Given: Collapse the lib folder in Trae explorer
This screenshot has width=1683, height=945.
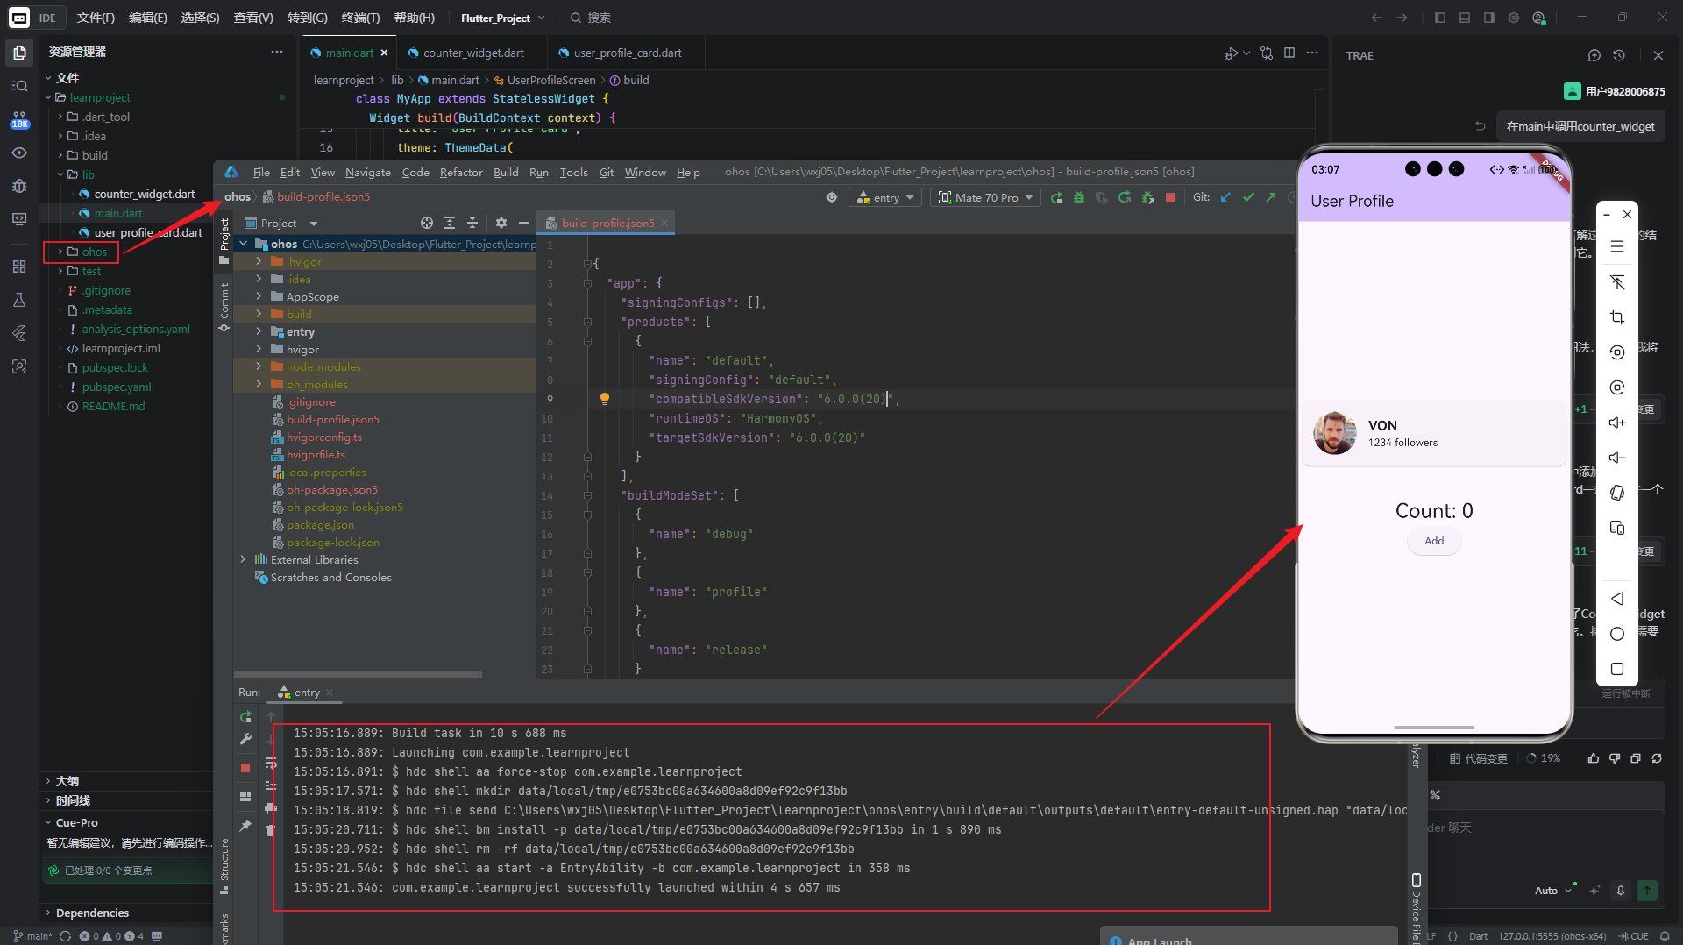Looking at the screenshot, I should [60, 174].
